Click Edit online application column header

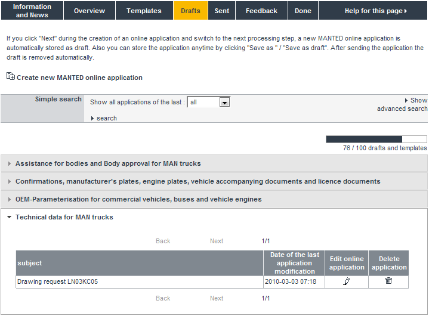(347, 263)
